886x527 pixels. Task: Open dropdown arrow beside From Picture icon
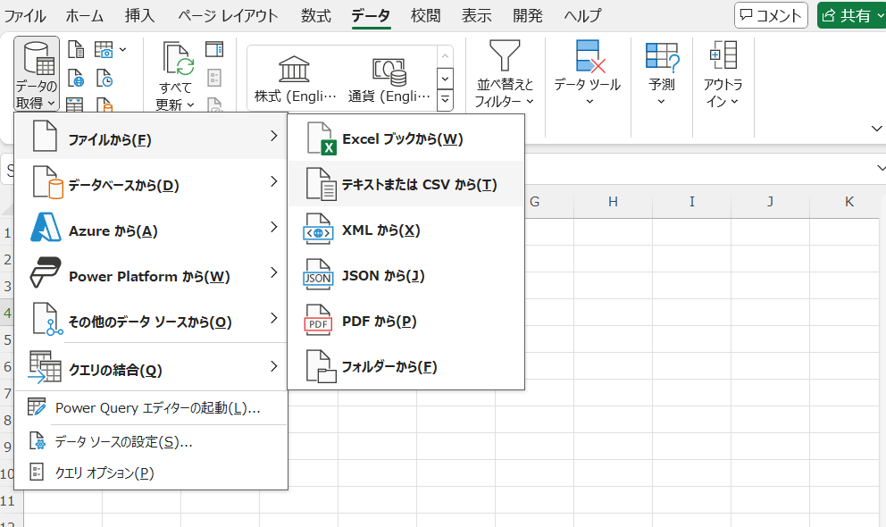tap(122, 50)
